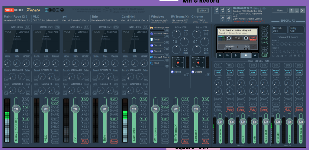Select XSplit in the Windows app list
This screenshot has width=309, height=150.
[x=155, y=63]
